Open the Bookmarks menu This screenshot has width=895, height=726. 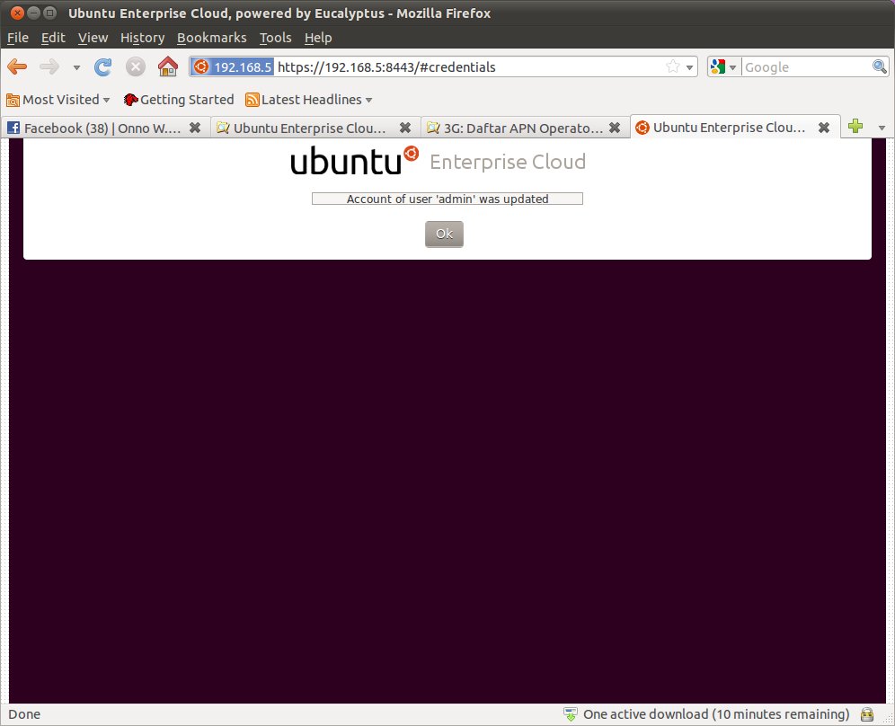click(x=211, y=38)
